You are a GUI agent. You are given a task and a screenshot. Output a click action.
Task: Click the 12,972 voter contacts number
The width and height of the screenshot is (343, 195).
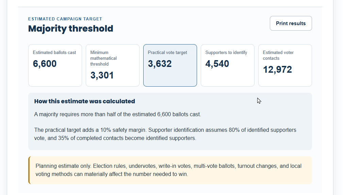[277, 70]
